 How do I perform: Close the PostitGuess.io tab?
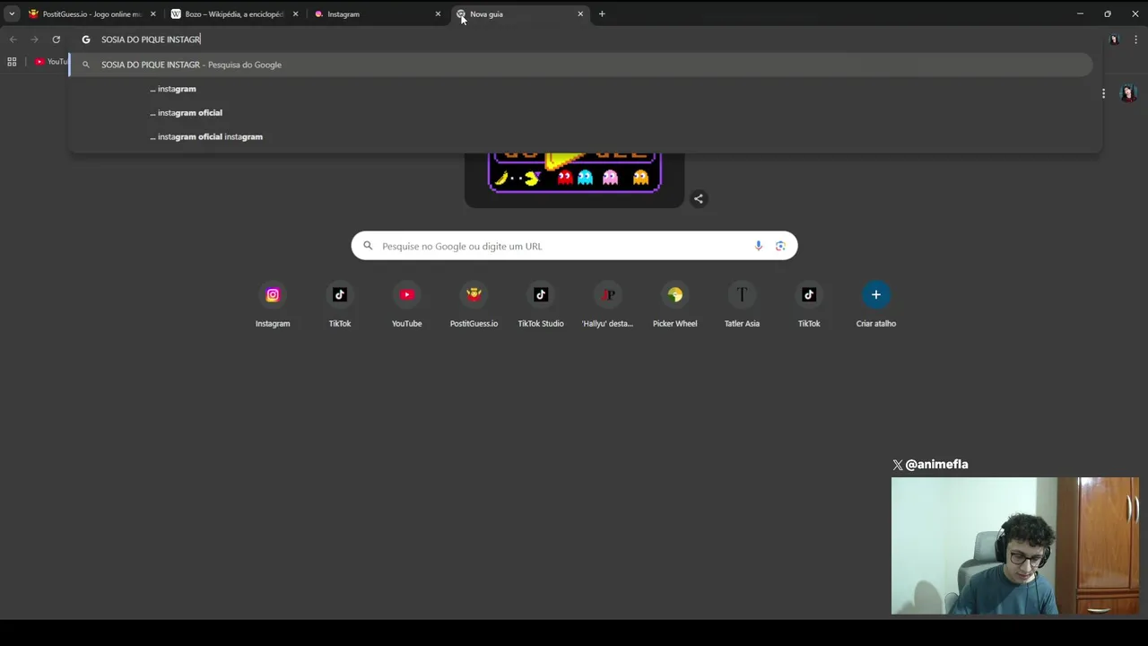(x=152, y=13)
